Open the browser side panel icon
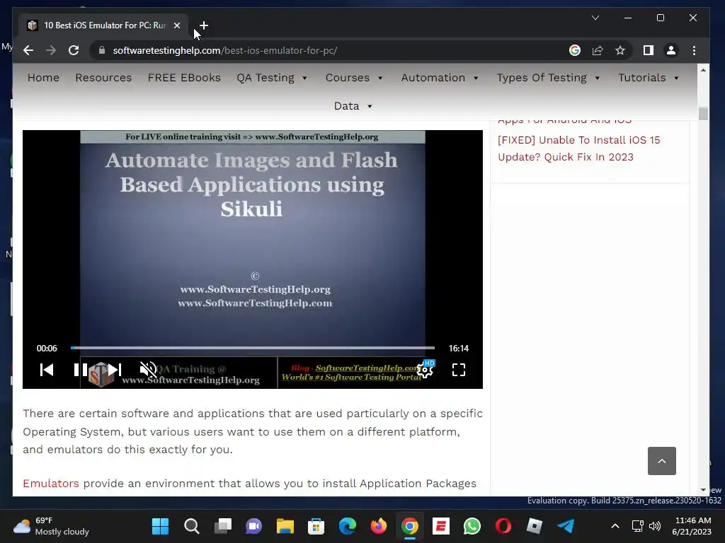Screen dimensions: 725x543 point(649,50)
